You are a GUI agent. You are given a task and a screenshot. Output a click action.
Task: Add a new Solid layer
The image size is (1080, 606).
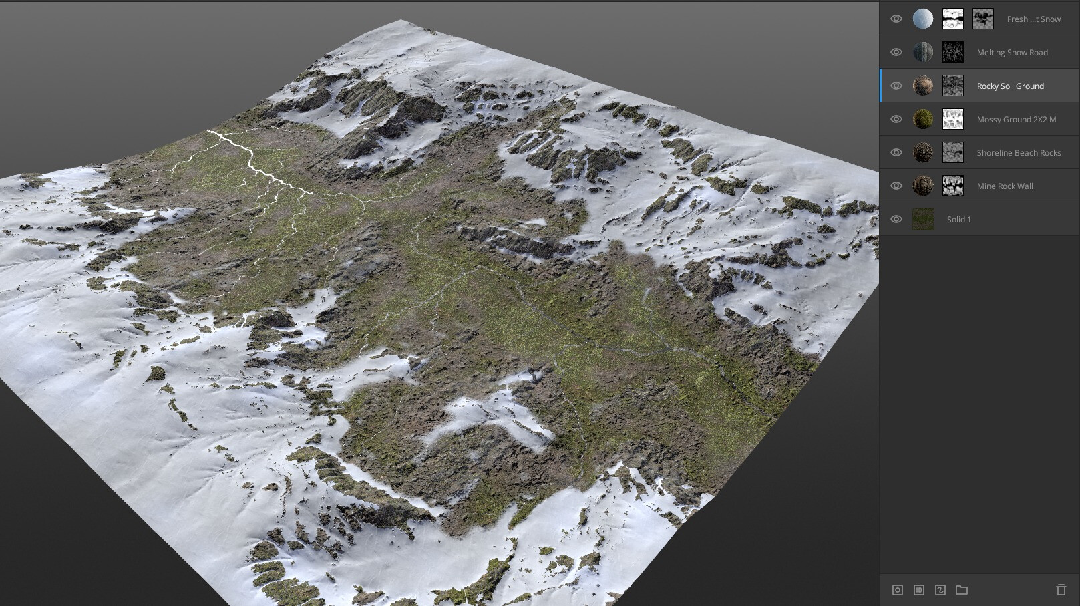coord(898,590)
